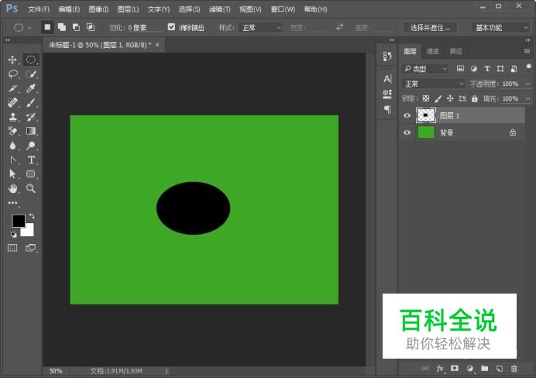
Task: Switch to the 路径 panel tab
Action: pos(456,51)
